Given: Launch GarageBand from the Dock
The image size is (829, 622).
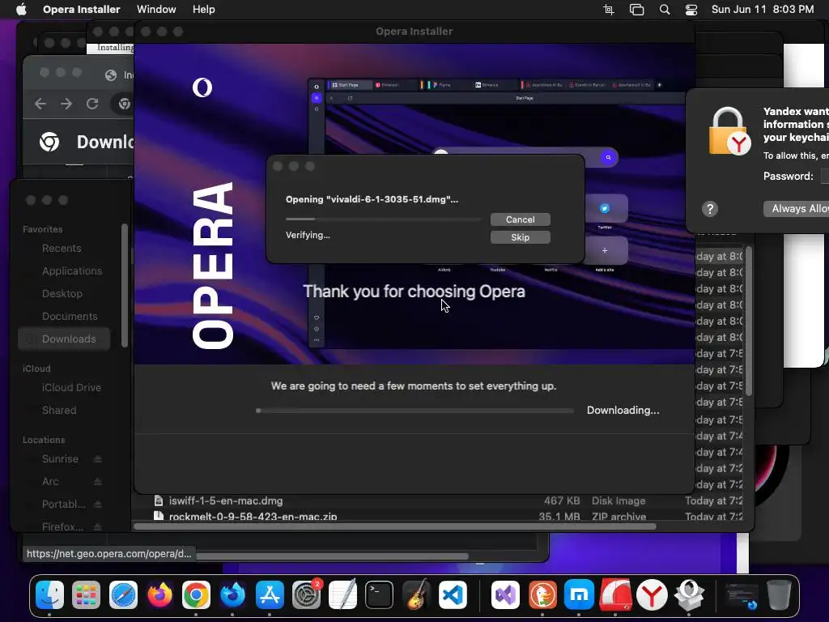Looking at the screenshot, I should click(416, 595).
